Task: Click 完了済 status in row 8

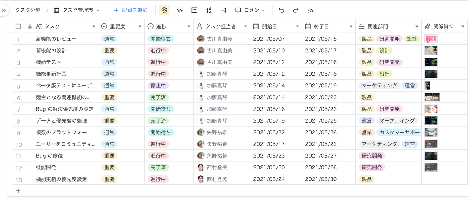Action: [x=158, y=121]
